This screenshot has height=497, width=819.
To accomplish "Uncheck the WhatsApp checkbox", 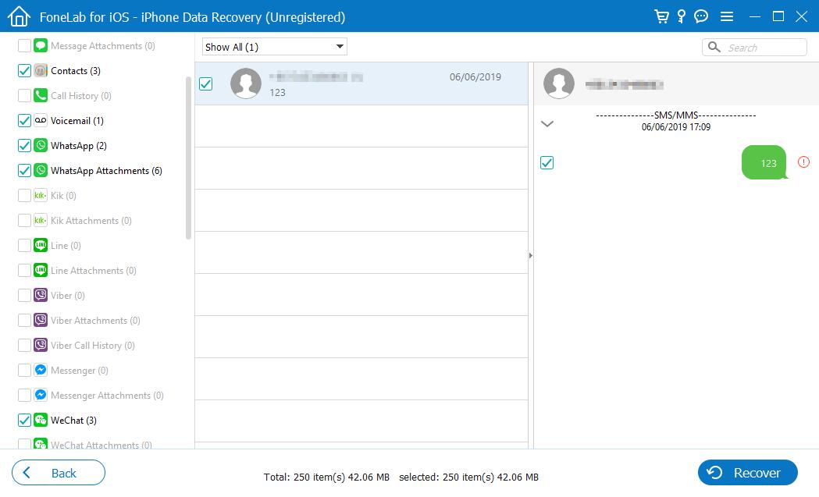I will [24, 146].
